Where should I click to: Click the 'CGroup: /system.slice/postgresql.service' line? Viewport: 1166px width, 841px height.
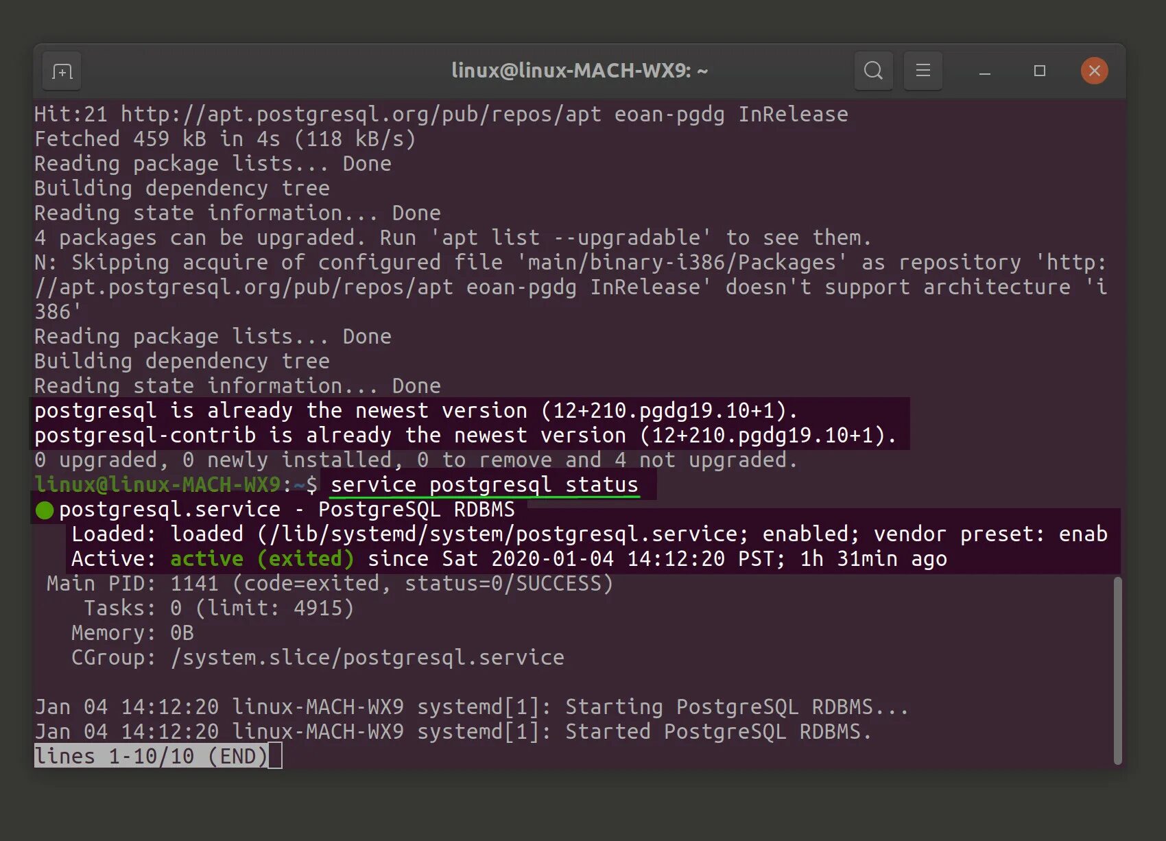318,657
